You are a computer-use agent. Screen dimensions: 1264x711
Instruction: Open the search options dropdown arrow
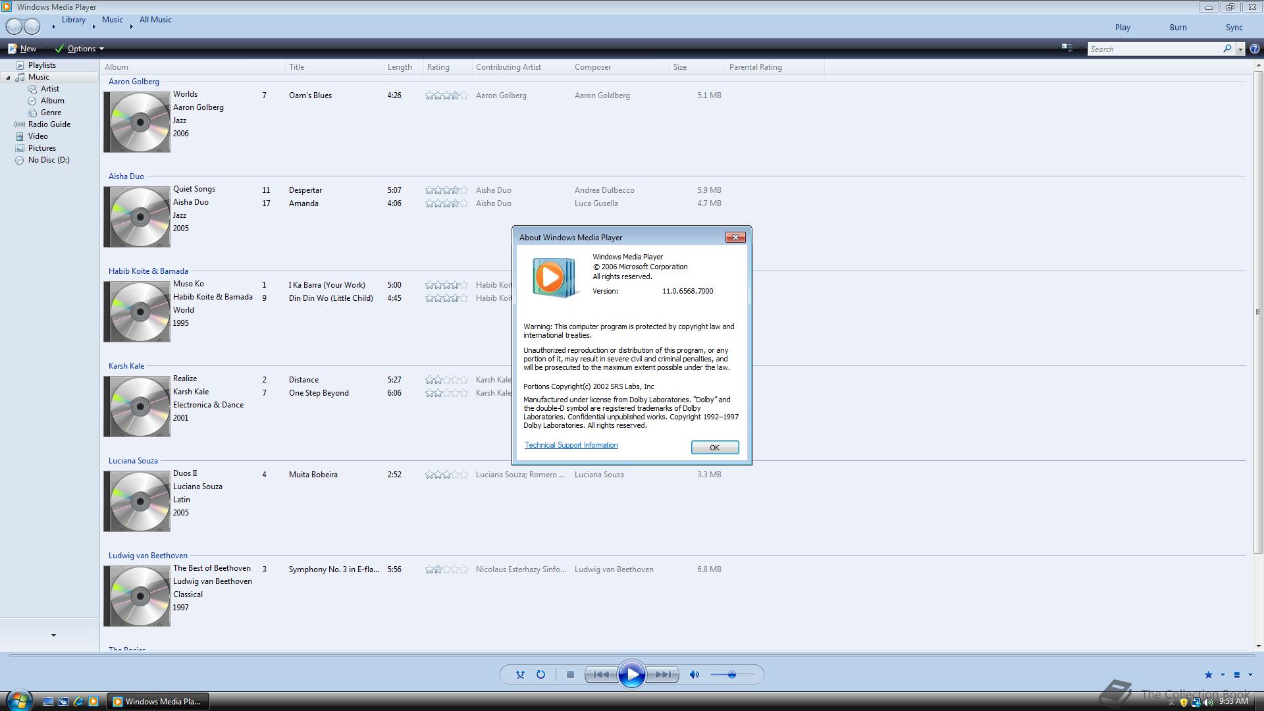pos(1240,49)
